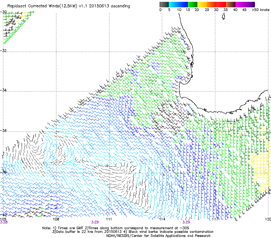
Task: Click the '35' label under the color scale
Action: [226, 10]
